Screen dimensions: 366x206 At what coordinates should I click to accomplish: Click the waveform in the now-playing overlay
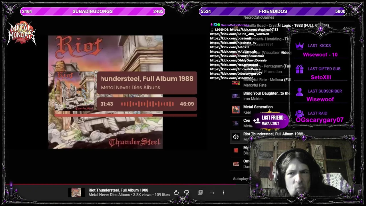pos(147,104)
